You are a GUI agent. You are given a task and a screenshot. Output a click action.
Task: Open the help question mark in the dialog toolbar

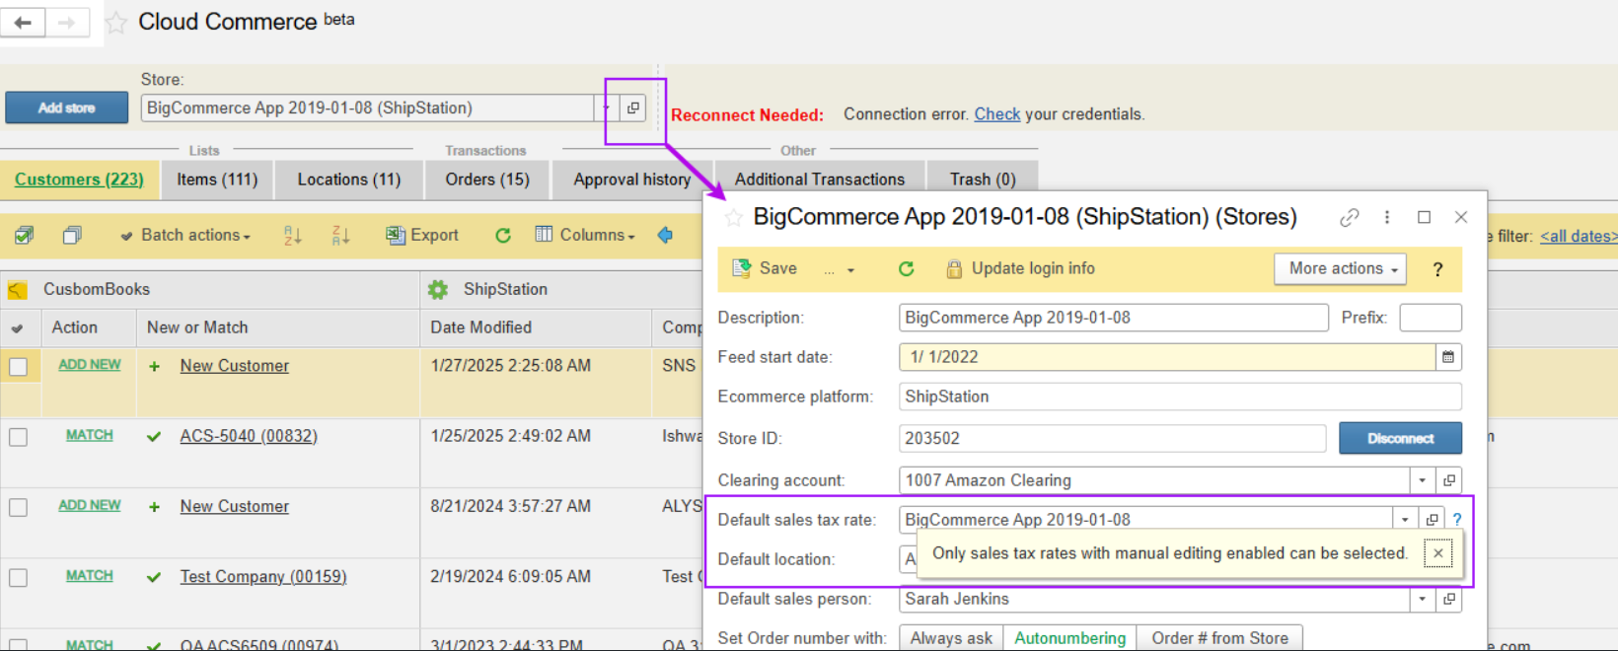pyautogui.click(x=1437, y=269)
